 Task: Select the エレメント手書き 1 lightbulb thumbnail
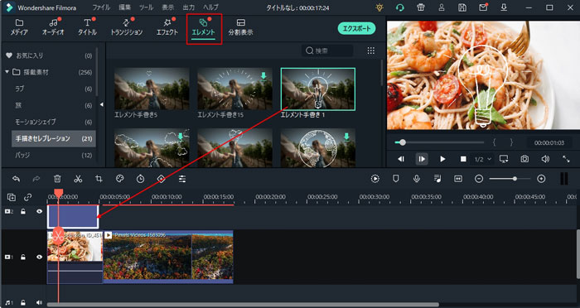318,89
